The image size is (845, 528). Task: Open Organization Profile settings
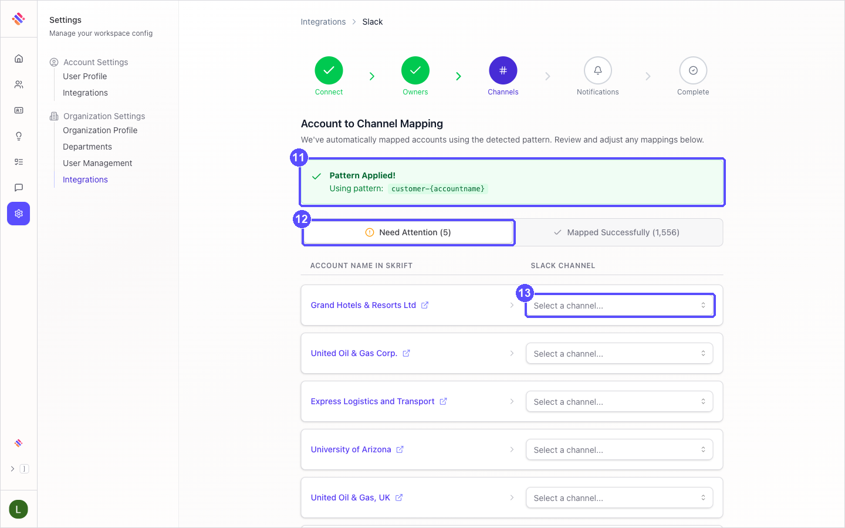click(x=100, y=130)
